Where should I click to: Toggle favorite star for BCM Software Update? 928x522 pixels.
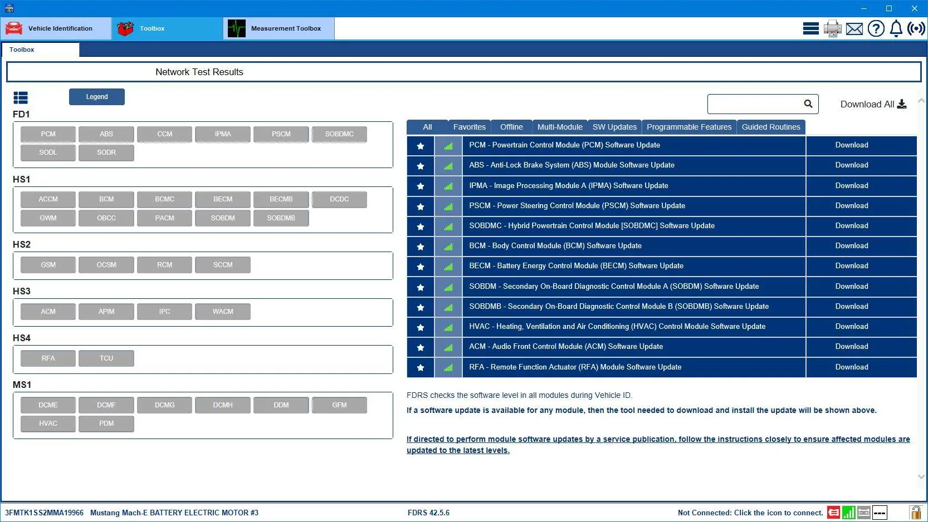pos(421,247)
